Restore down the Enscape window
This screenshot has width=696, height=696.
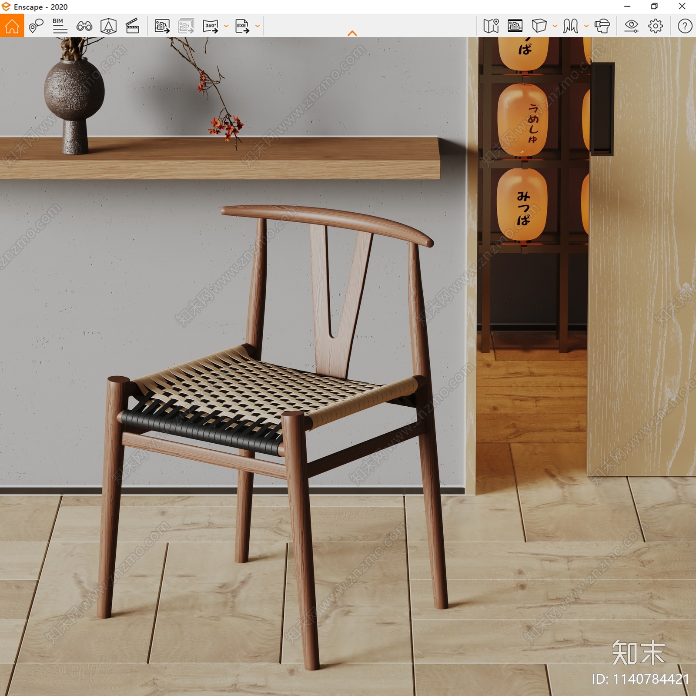coord(654,6)
